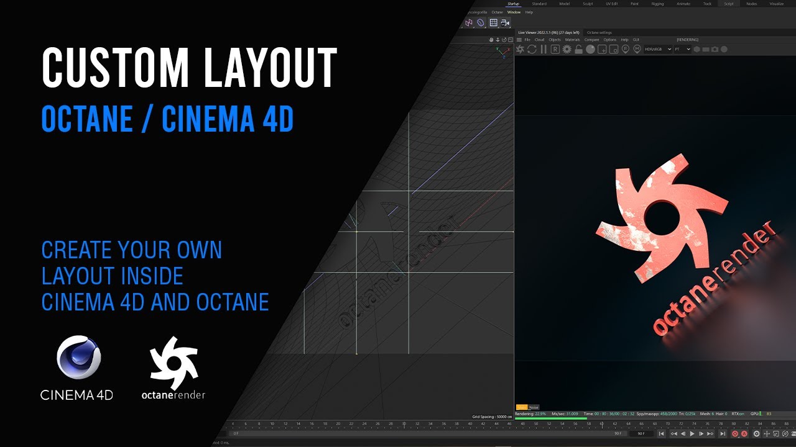Click the pink cubes icon in top toolbar
The image size is (796, 447).
(x=469, y=22)
